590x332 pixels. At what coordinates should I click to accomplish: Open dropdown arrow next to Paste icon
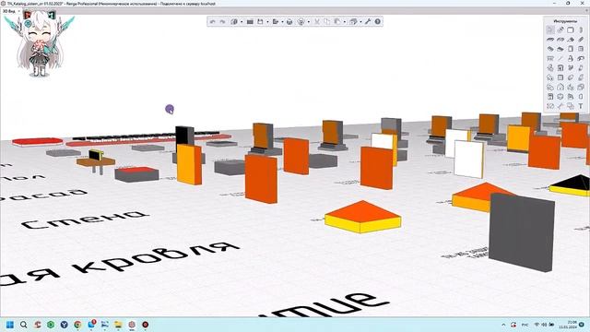344,22
